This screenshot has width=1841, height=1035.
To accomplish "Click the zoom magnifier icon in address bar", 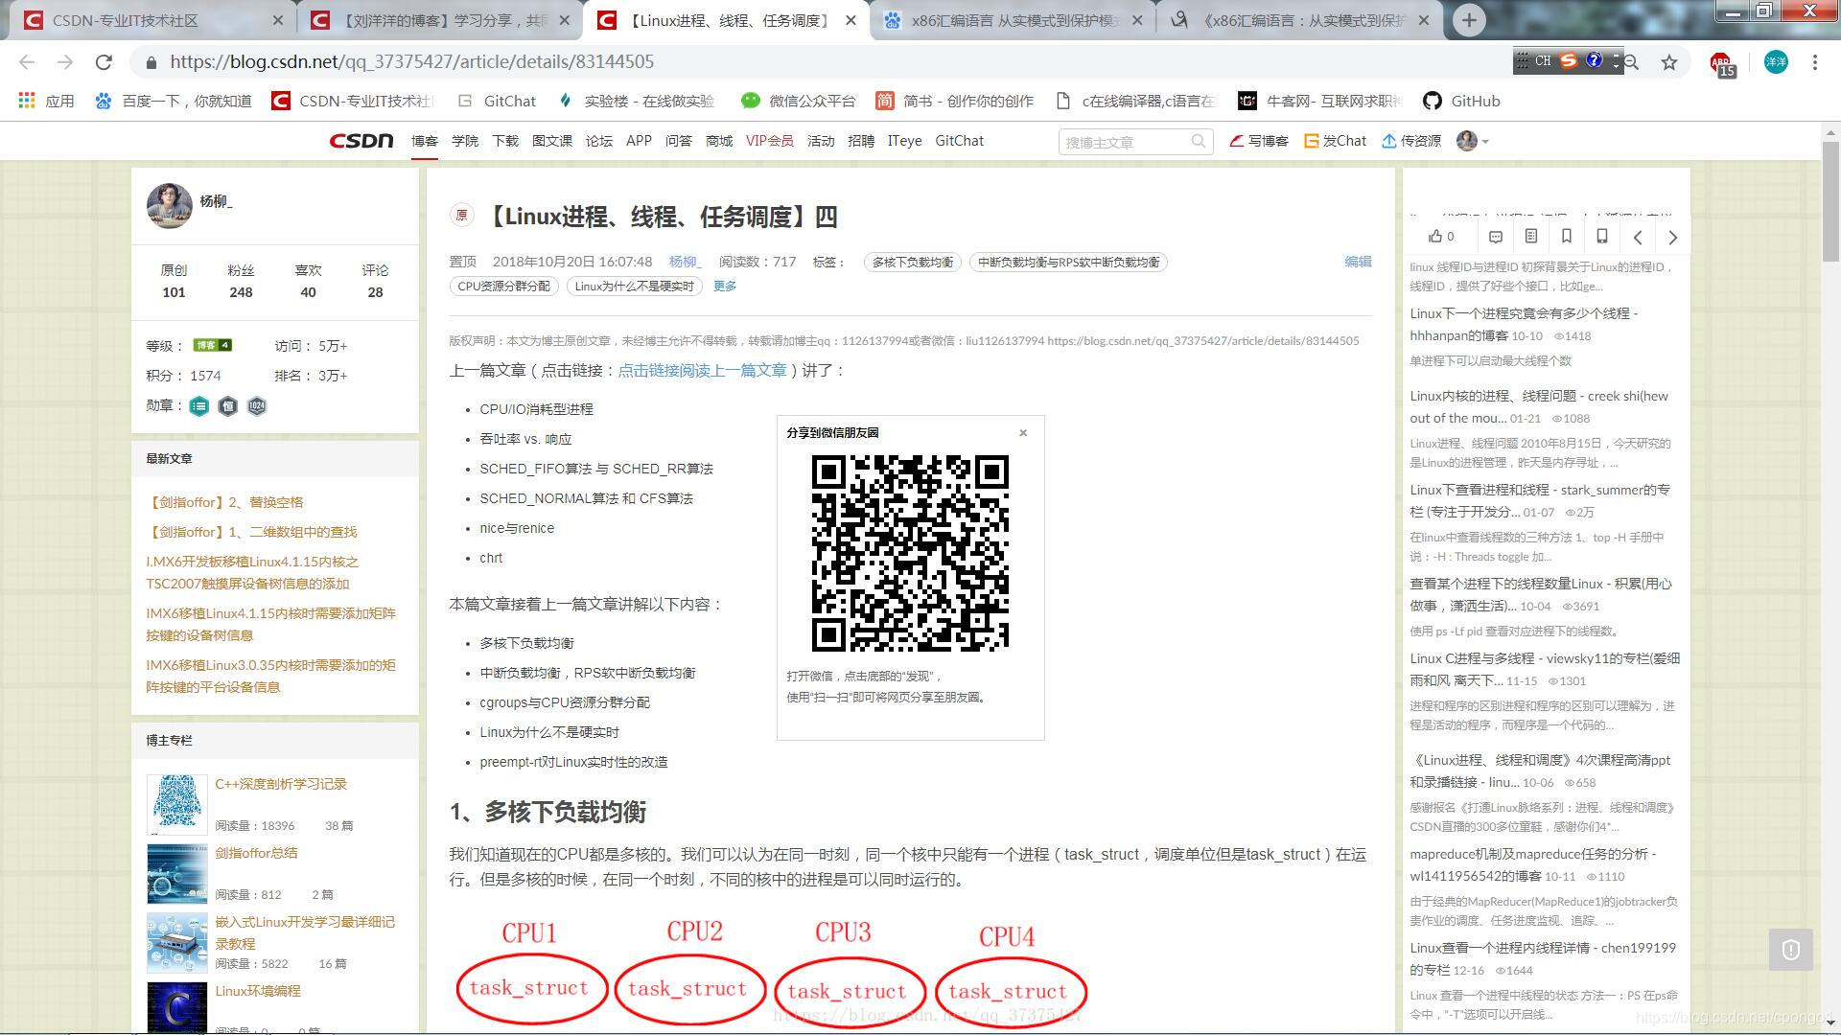I will [x=1631, y=62].
